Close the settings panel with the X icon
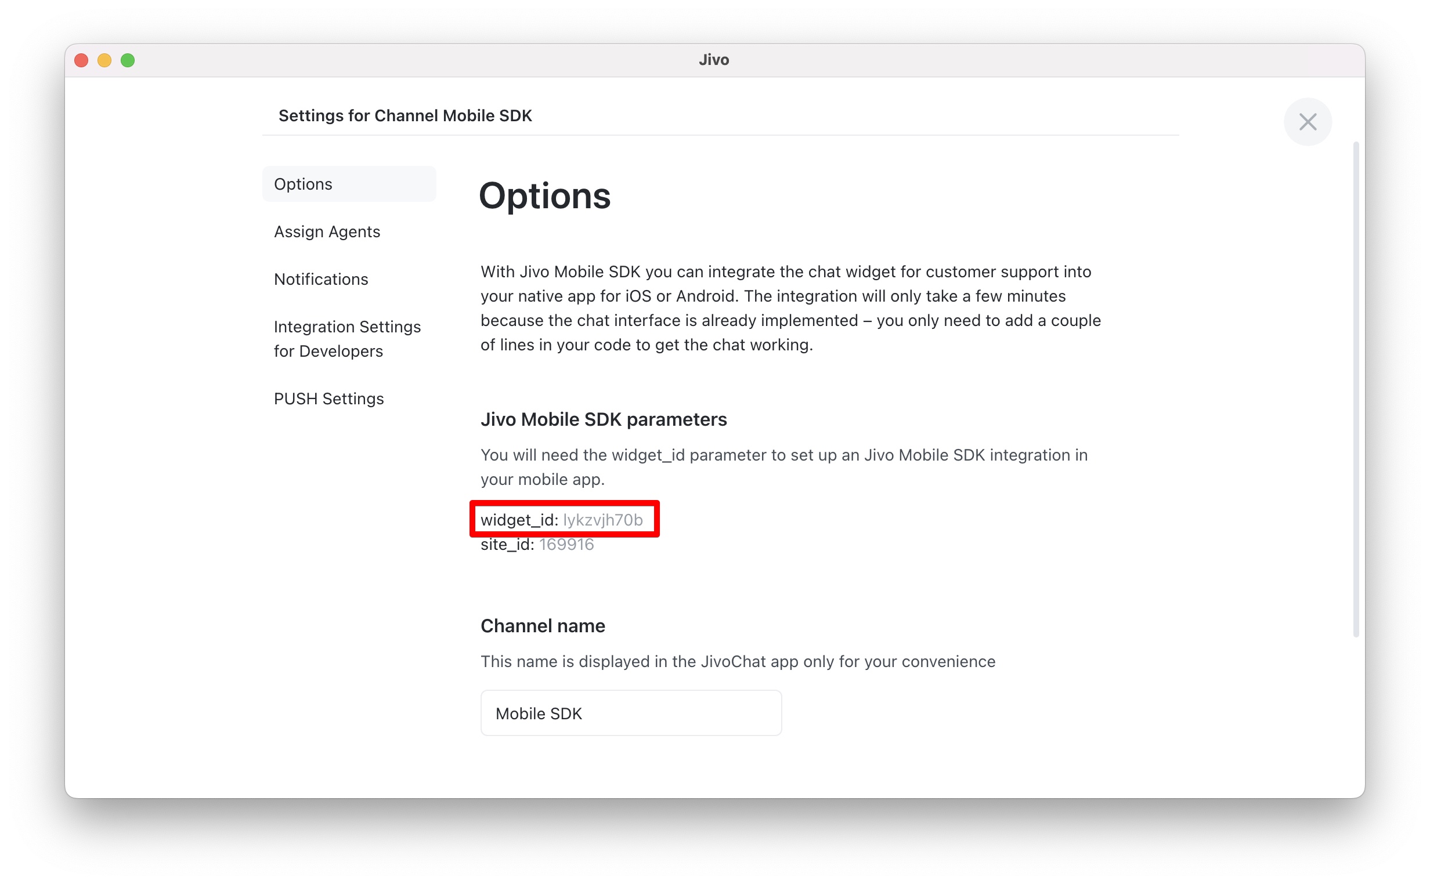Viewport: 1430px width, 884px height. point(1307,122)
